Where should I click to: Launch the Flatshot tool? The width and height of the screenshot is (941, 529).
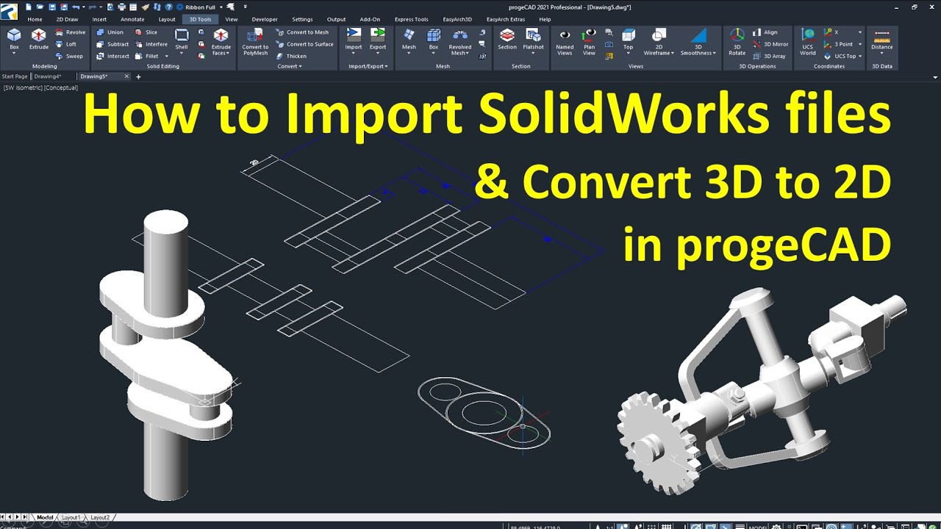pos(534,40)
